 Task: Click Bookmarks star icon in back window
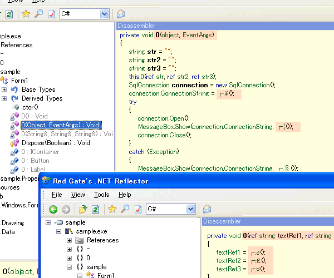(x=26, y=14)
